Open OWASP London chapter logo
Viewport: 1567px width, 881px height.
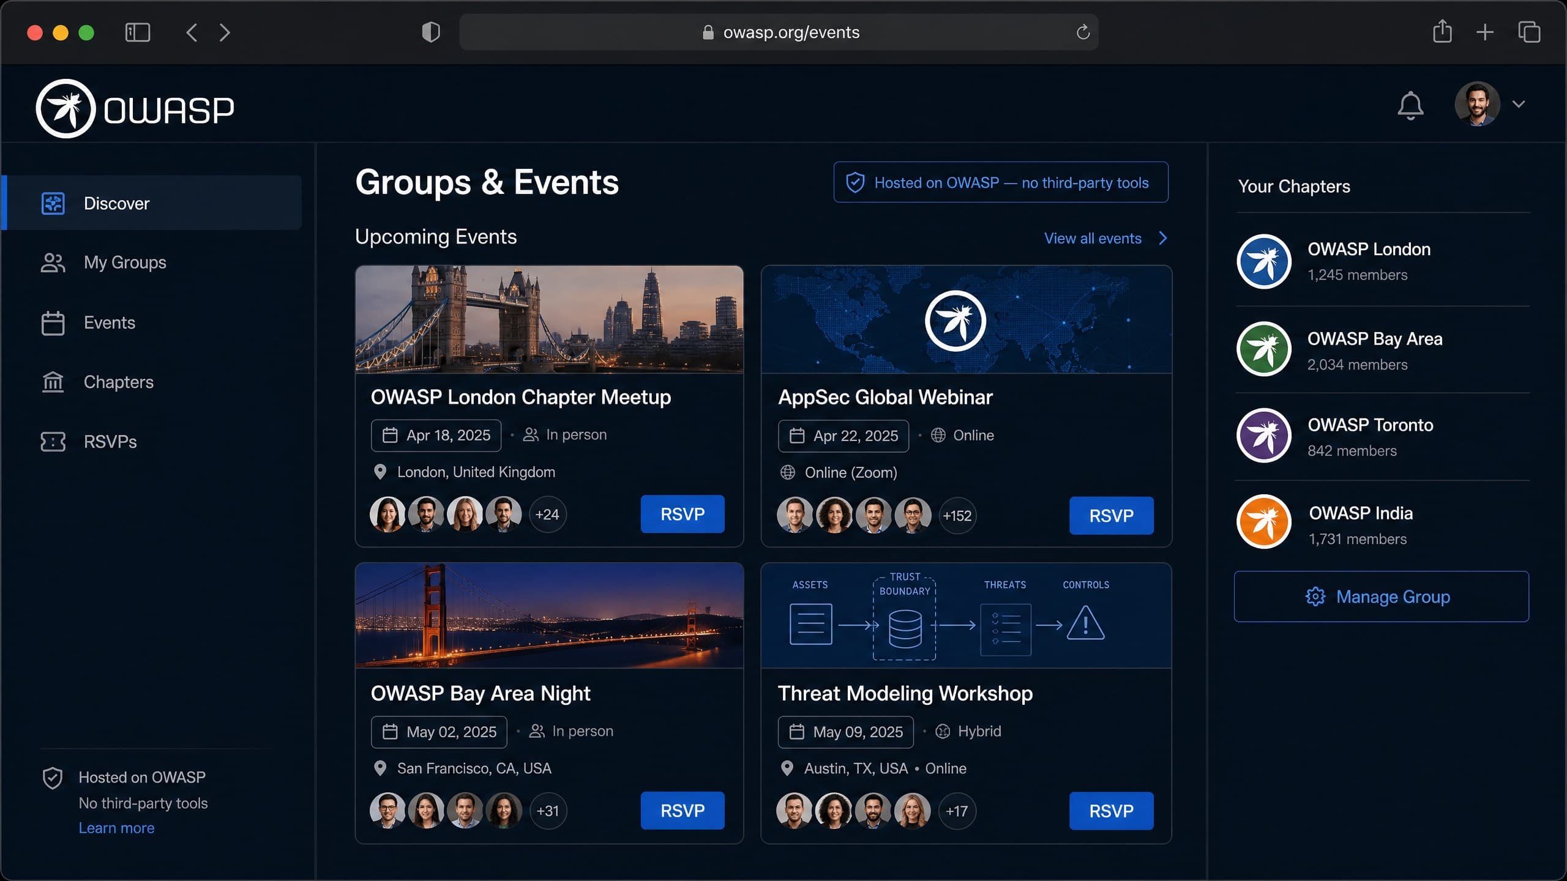1264,261
